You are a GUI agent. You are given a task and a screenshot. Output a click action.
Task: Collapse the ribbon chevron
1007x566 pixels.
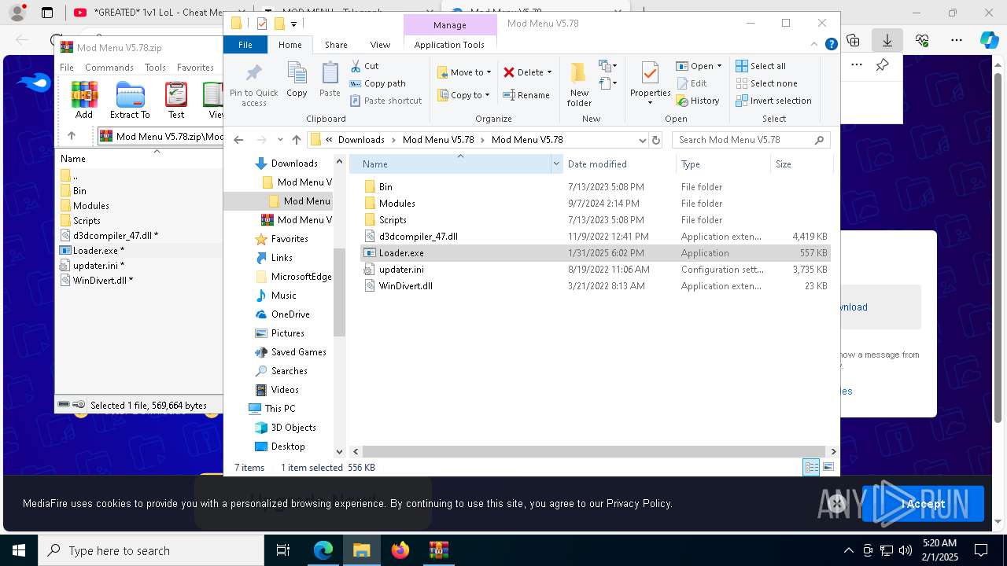pos(814,45)
